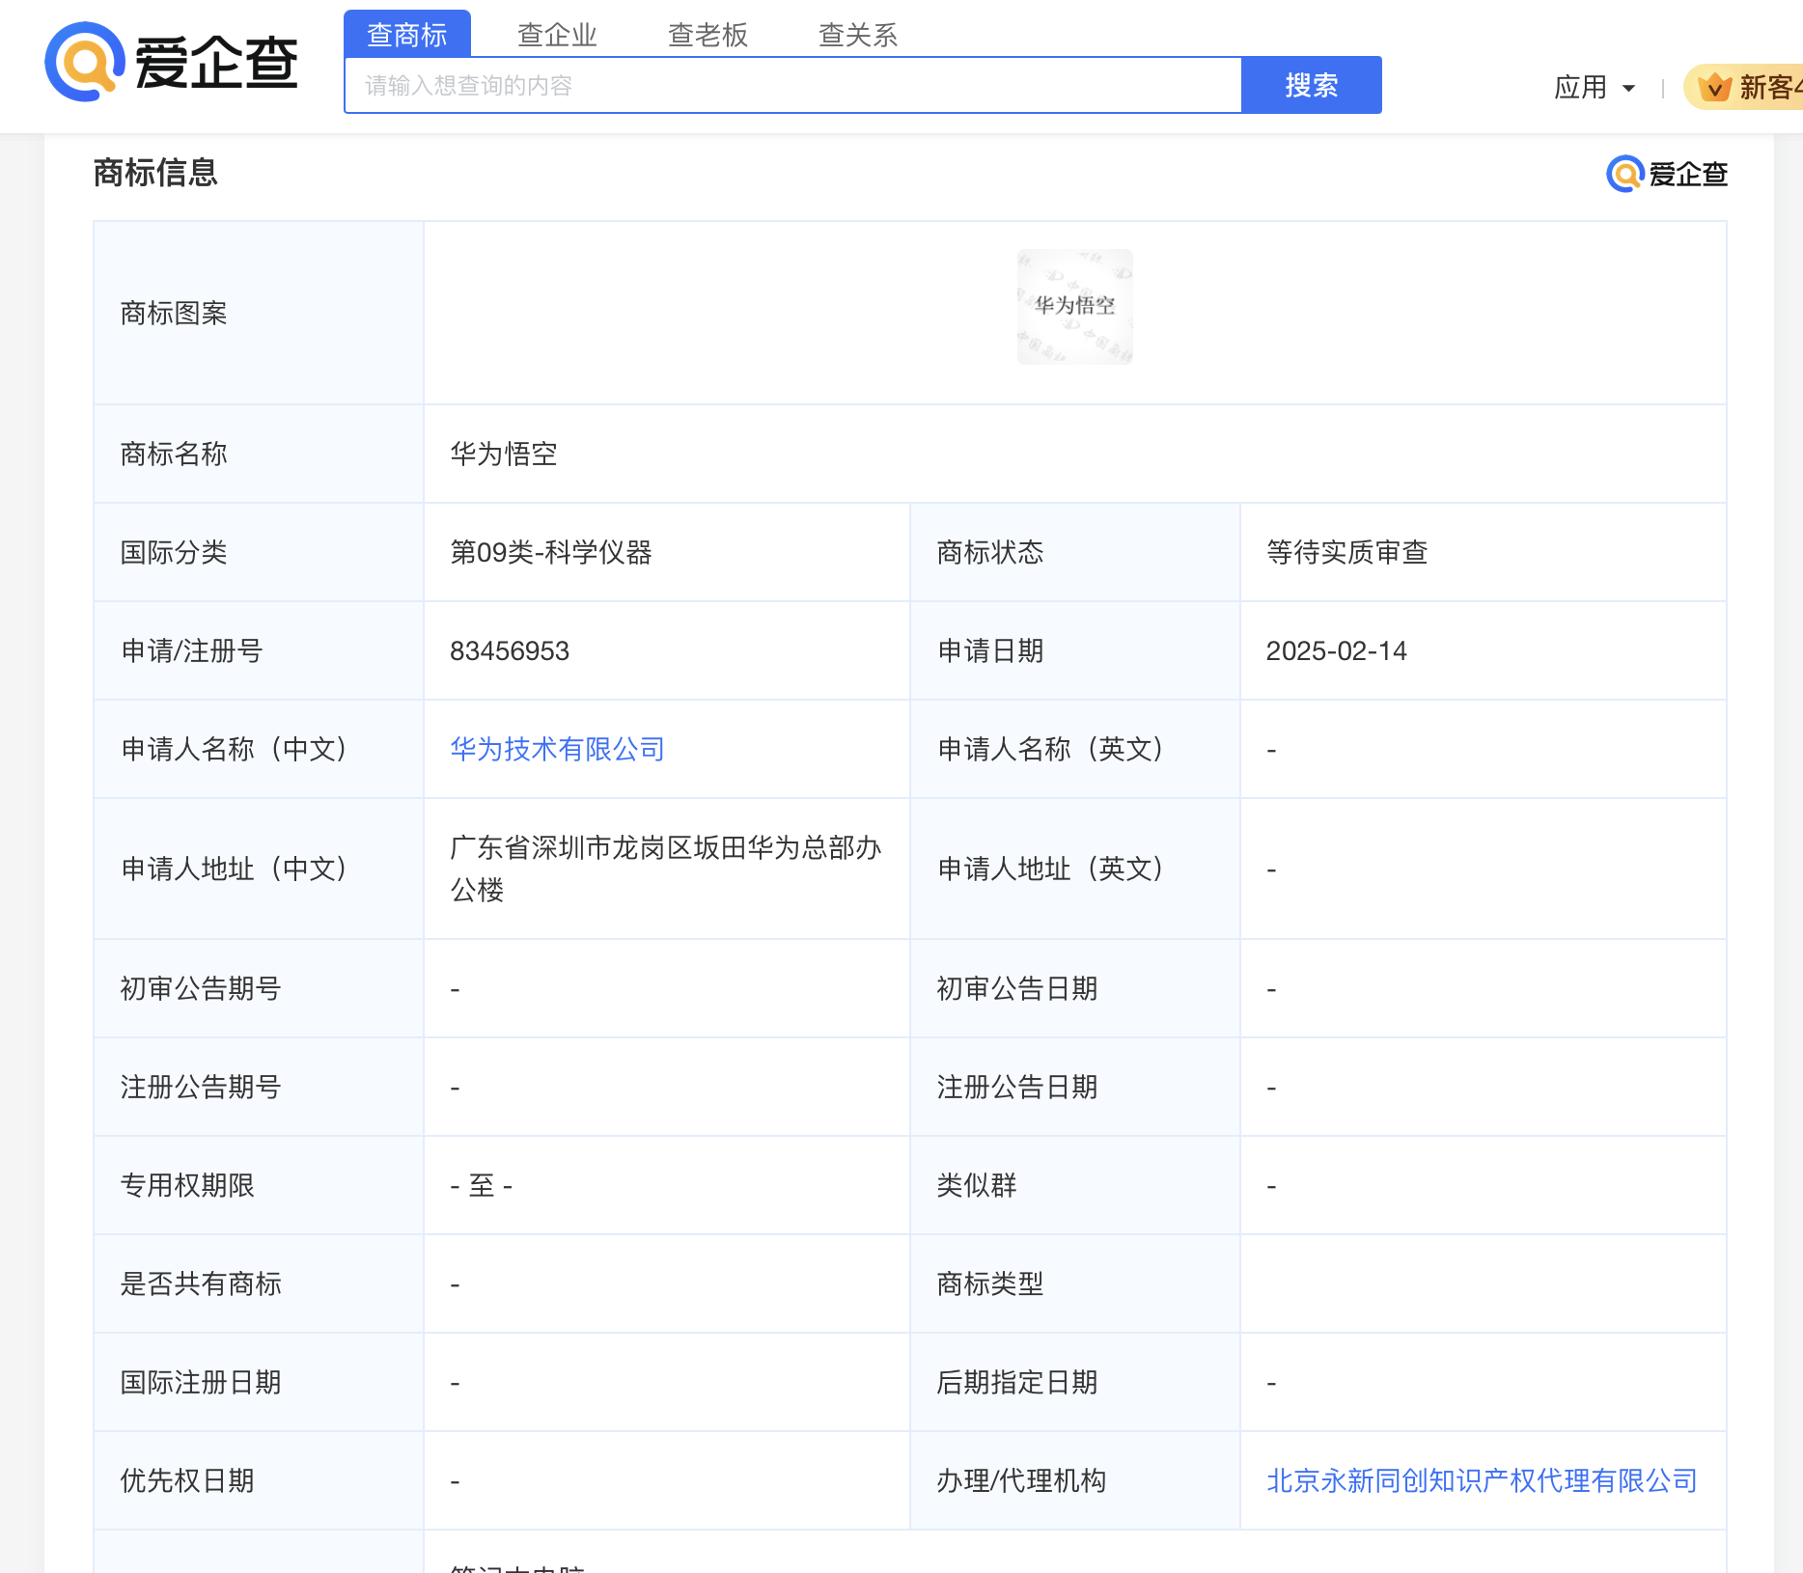
Task: Open the 北京永新同创知识产权代理有限公司 agency link
Action: 1481,1480
